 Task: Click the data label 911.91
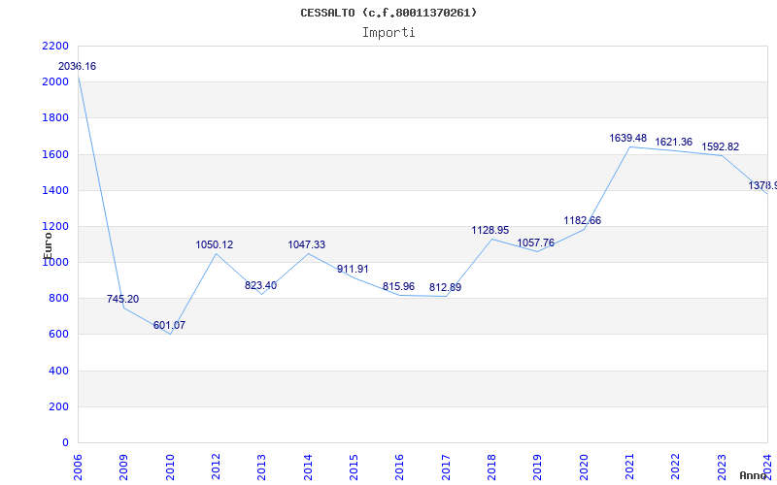[x=353, y=269]
